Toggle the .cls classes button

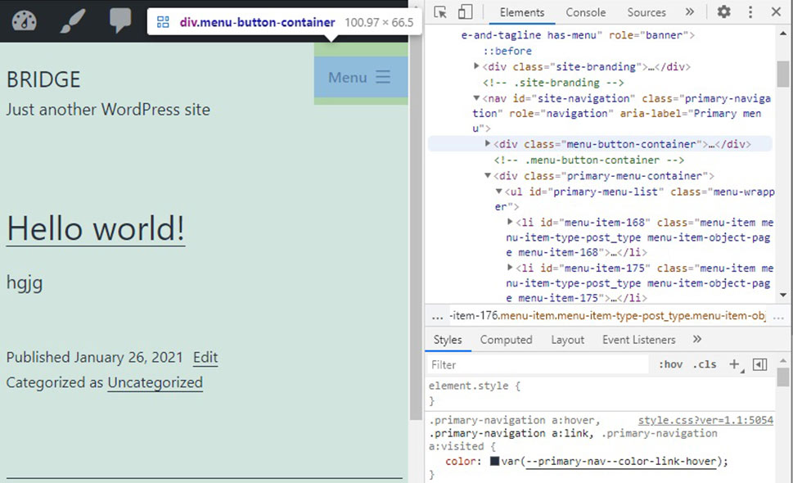[705, 364]
